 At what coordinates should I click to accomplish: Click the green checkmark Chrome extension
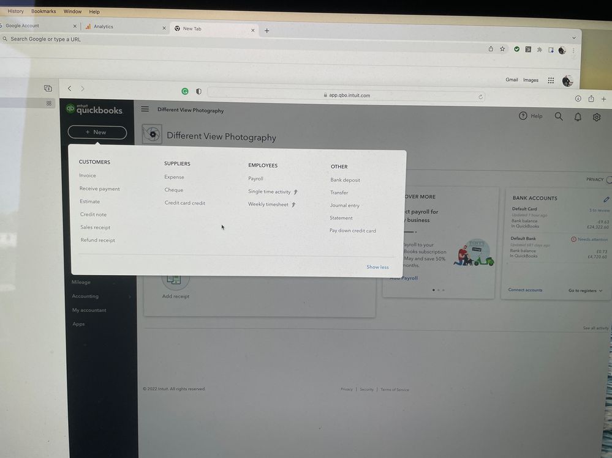pyautogui.click(x=516, y=49)
